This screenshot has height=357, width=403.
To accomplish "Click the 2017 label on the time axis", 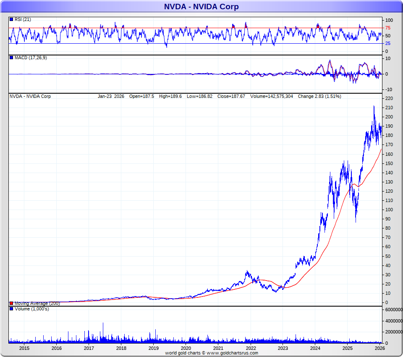I will tap(89, 348).
